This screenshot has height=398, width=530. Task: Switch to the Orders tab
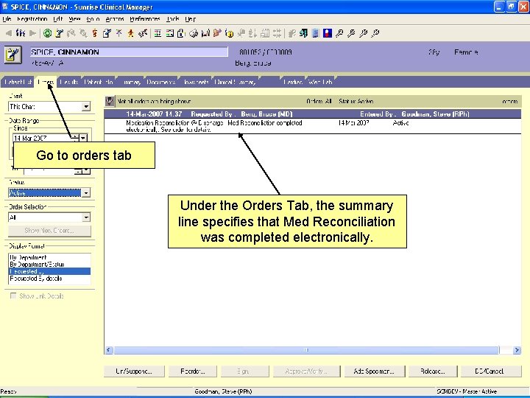(46, 82)
